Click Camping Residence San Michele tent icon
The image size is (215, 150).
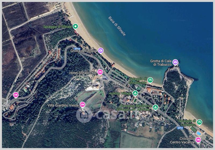[x=155, y=107]
